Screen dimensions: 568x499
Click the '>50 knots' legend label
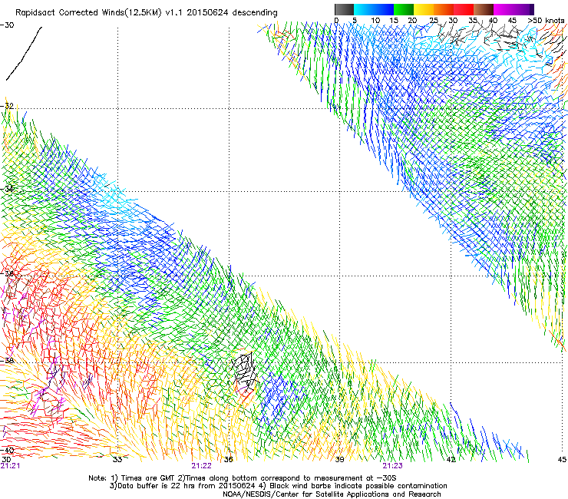click(x=547, y=21)
